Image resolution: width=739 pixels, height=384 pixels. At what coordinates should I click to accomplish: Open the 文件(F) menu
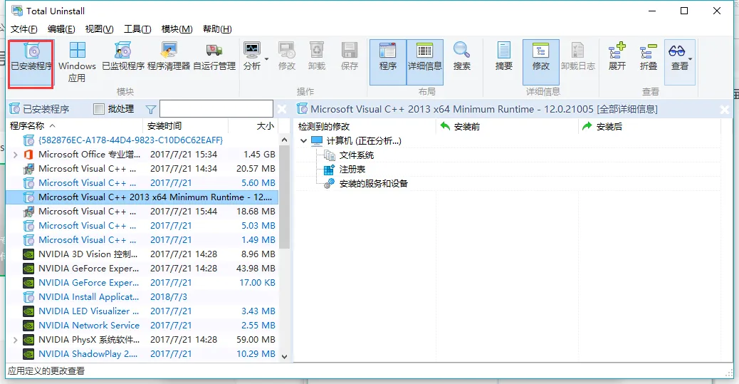click(23, 28)
